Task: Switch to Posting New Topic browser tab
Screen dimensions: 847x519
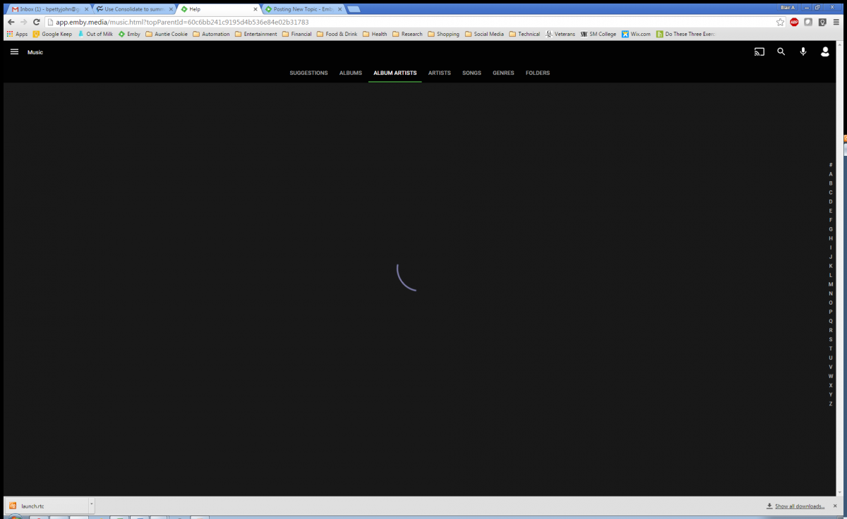Action: tap(302, 9)
